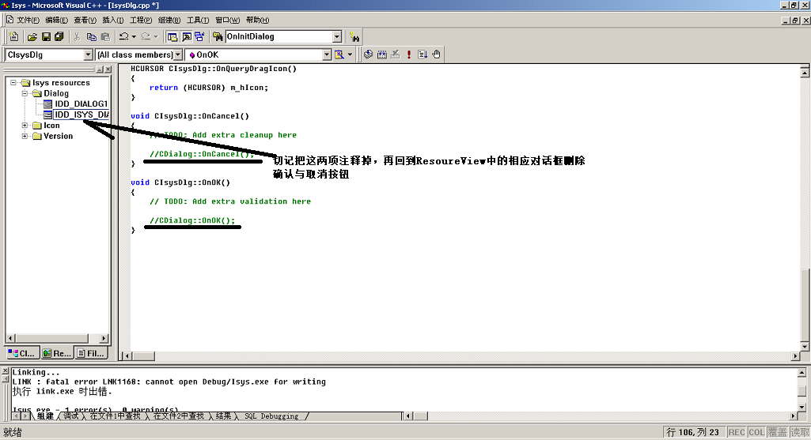Image resolution: width=811 pixels, height=440 pixels.
Task: Open the 工程(P) menu
Action: click(x=141, y=20)
